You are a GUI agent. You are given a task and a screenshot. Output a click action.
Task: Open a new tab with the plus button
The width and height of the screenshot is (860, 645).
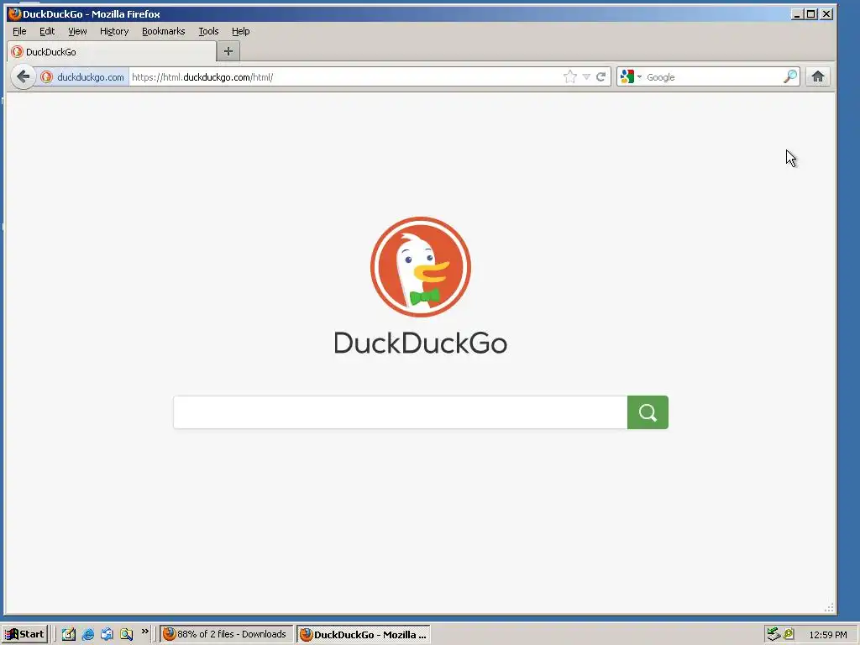click(x=228, y=51)
